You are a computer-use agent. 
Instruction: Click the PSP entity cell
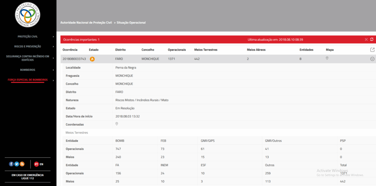[x=343, y=141]
